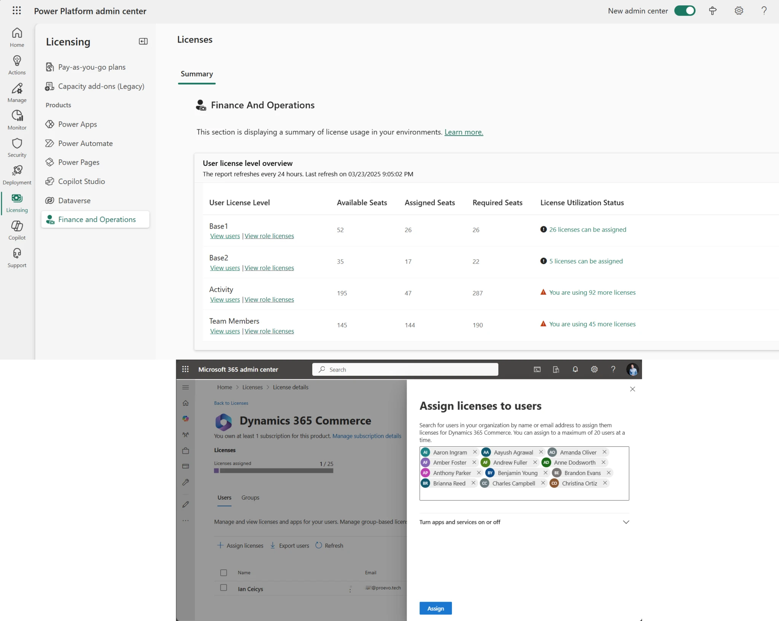
Task: Open Manage subscription details link
Action: coord(367,436)
